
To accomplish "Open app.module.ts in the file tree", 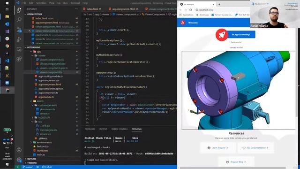I will (x=46, y=97).
